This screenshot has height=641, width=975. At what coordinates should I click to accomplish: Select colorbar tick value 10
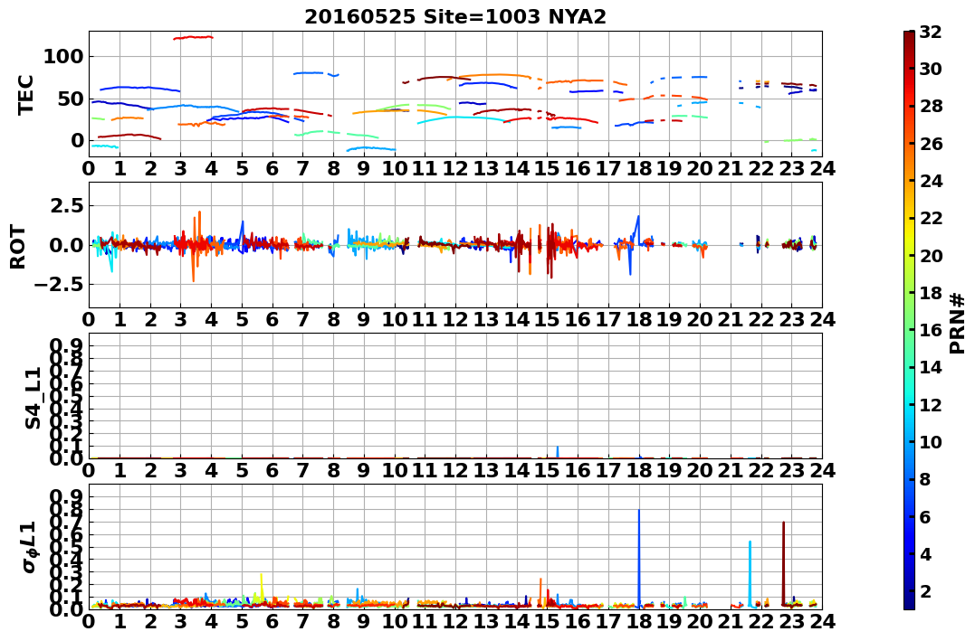coord(931,441)
